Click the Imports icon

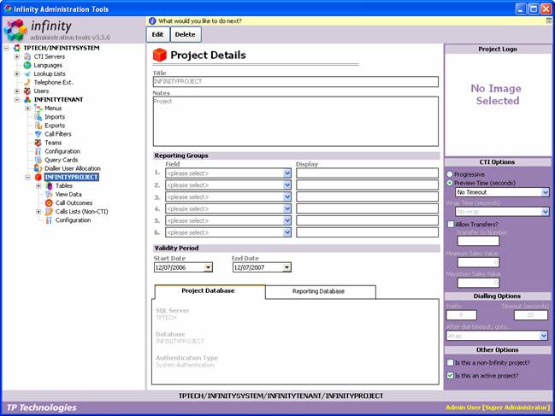pyautogui.click(x=38, y=117)
